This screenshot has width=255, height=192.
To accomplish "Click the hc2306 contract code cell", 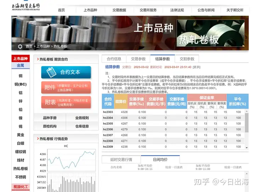I will click(108, 129).
